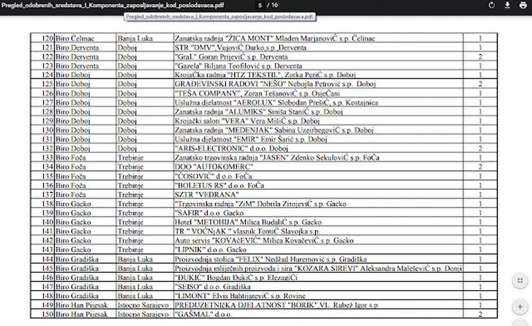The image size is (532, 326).
Task: Rotate the PDF document clockwise
Action: tap(490, 5)
